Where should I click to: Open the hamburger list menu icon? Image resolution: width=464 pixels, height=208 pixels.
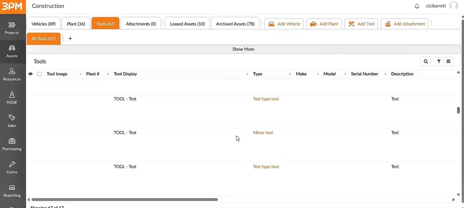click(x=448, y=62)
